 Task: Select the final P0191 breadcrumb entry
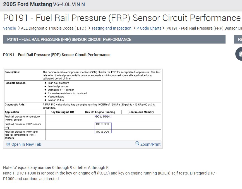[204, 28]
